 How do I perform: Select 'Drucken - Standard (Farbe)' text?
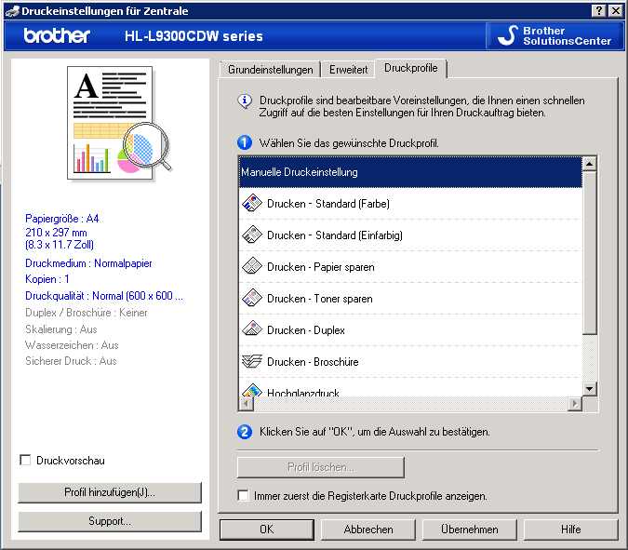tap(328, 204)
